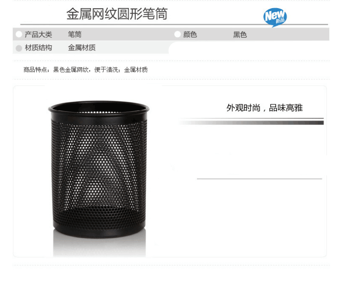The height and width of the screenshot is (284, 342).
Task: Click the 产品大类 label
Action: (39, 35)
